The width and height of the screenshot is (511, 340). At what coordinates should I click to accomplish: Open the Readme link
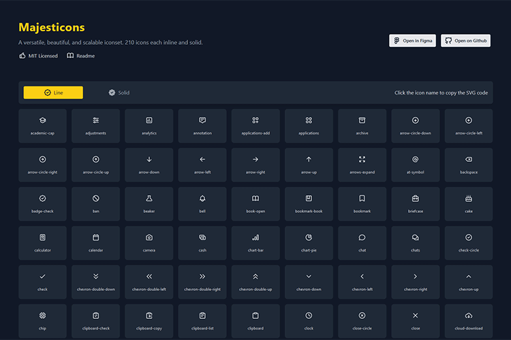click(81, 56)
